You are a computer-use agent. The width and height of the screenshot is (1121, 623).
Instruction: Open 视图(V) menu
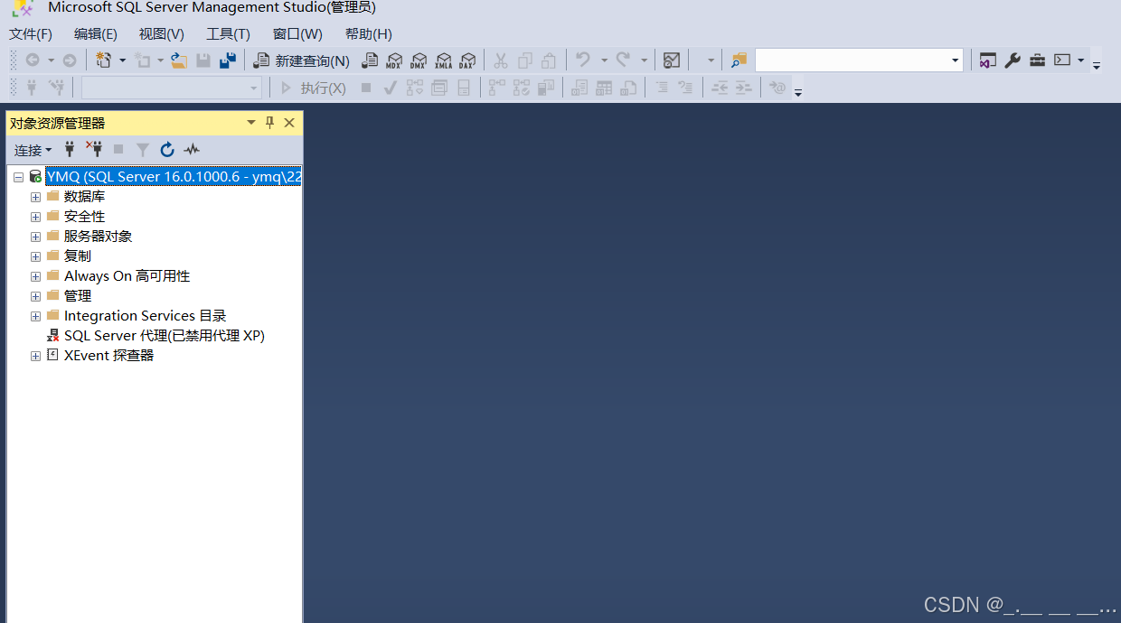pos(162,34)
